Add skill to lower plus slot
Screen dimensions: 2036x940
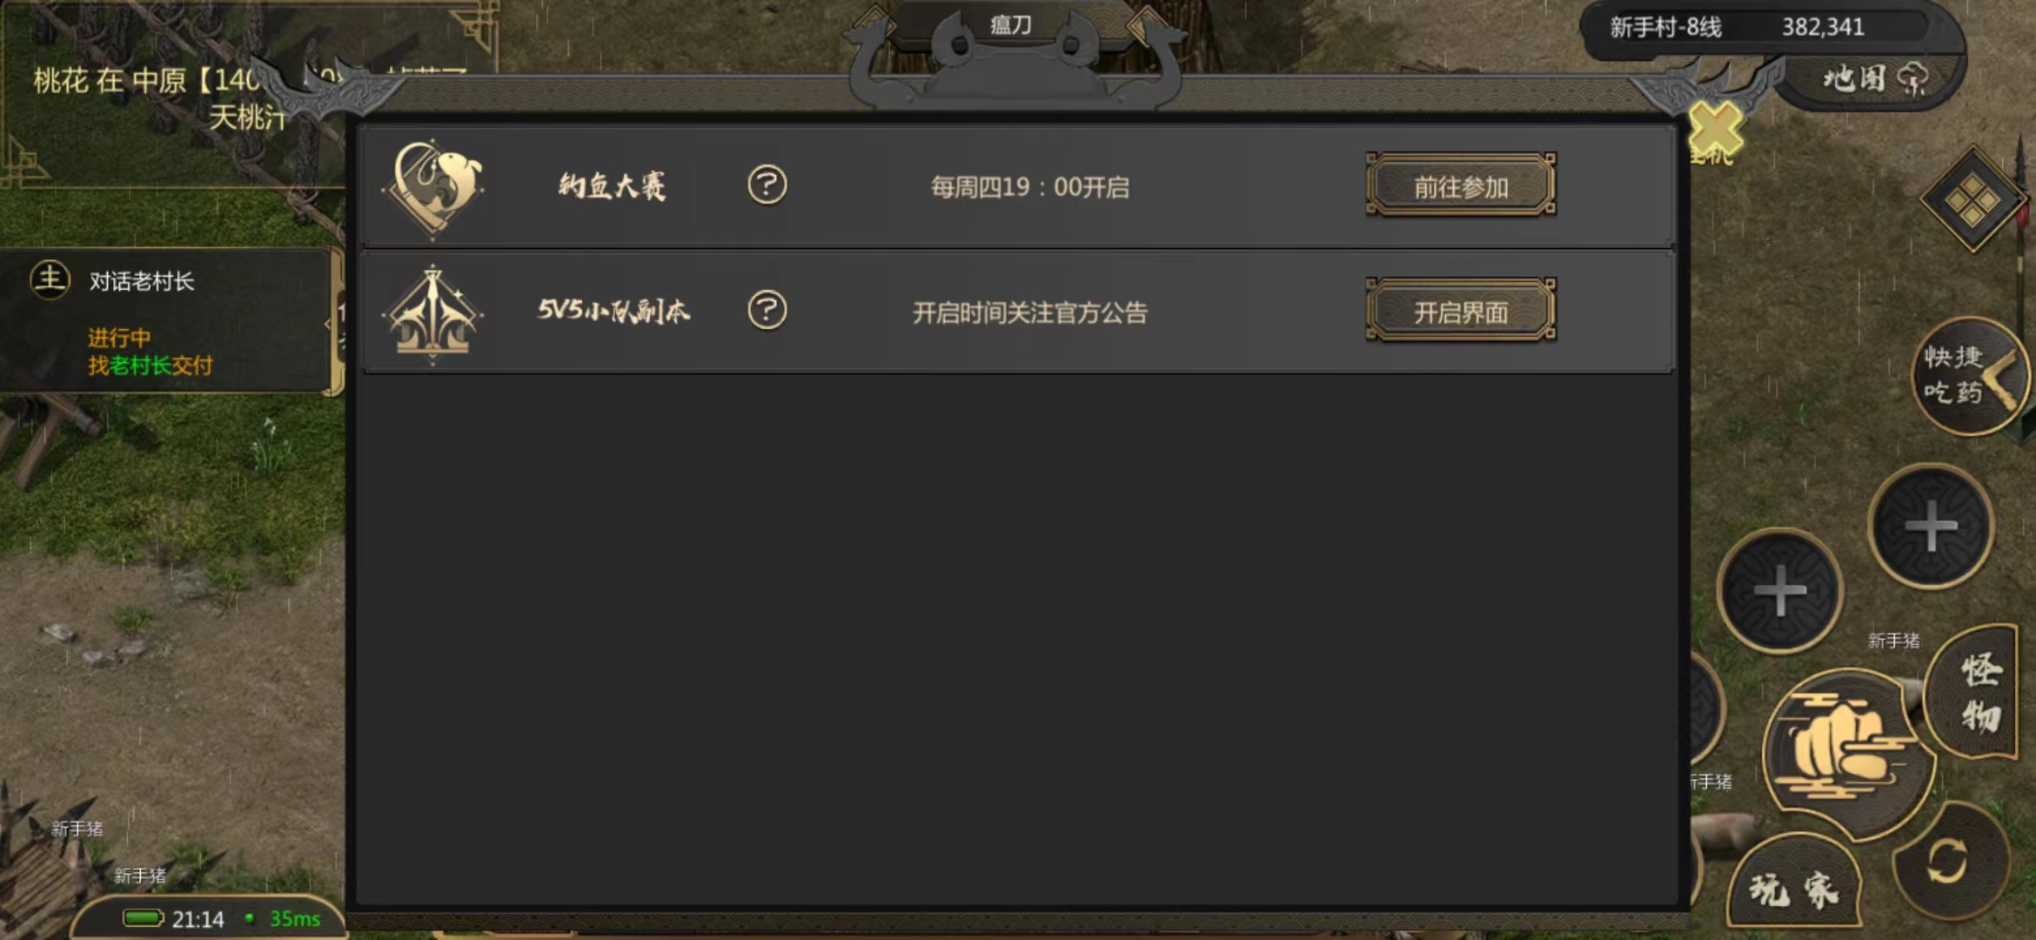tap(1780, 591)
